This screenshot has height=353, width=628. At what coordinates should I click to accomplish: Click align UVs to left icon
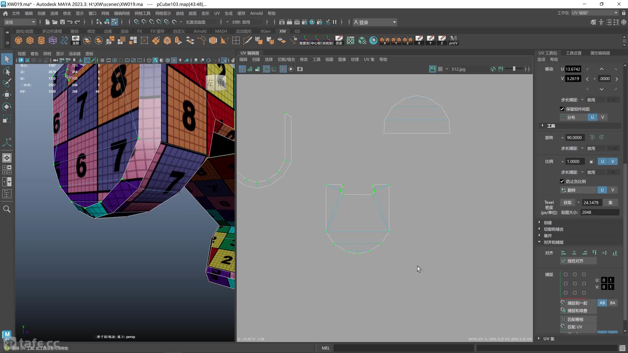[x=564, y=253]
